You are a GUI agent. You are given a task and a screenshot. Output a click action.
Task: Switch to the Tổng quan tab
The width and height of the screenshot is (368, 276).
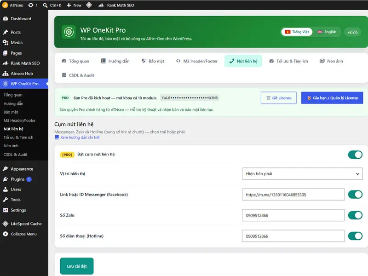tap(75, 61)
